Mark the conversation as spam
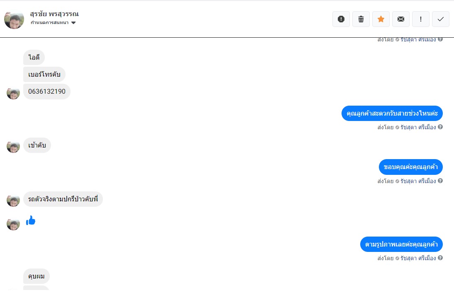Viewport: 454px width, 295px height. [341, 19]
